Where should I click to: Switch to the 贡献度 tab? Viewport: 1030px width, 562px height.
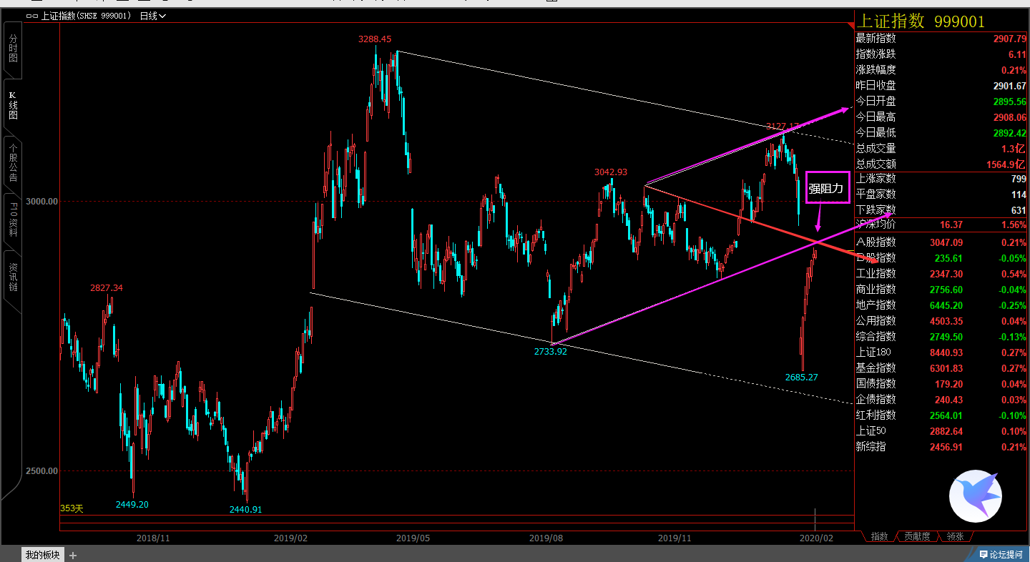(917, 536)
